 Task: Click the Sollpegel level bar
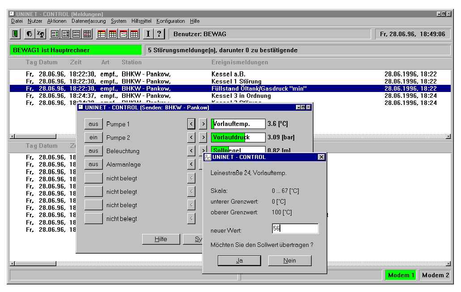click(238, 150)
